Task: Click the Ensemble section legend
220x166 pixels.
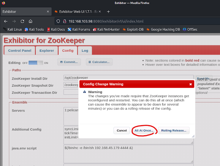Action: 20,102
